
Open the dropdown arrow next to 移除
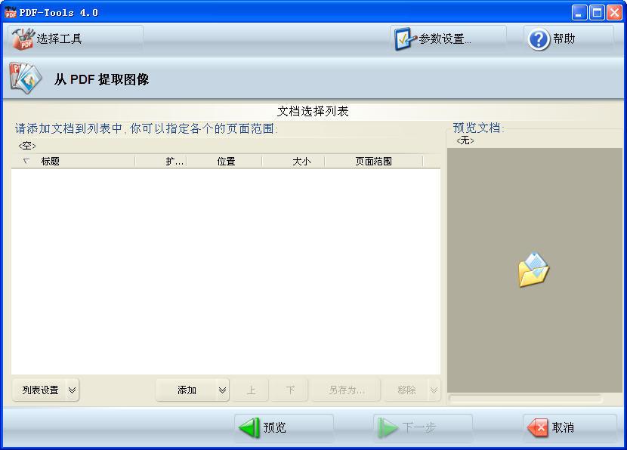click(x=434, y=390)
